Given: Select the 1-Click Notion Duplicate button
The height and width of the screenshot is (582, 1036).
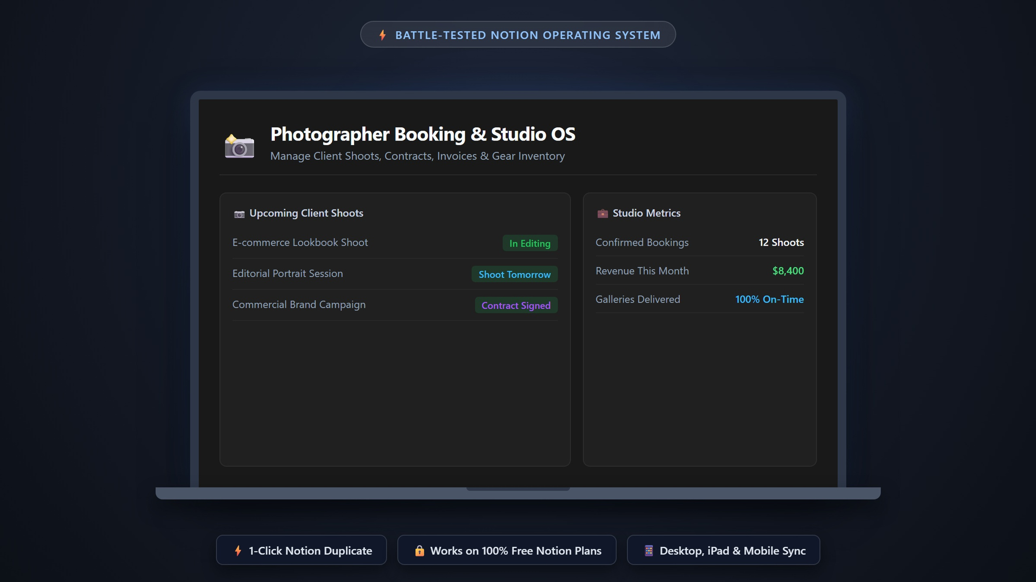Looking at the screenshot, I should pyautogui.click(x=301, y=550).
